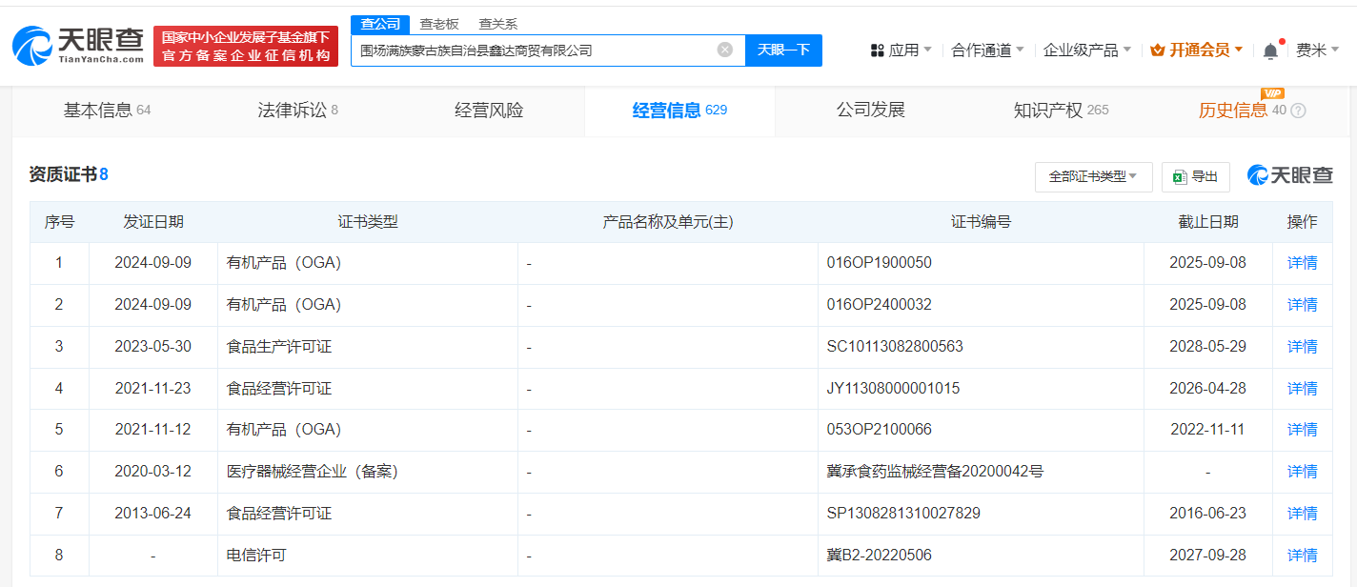Screen dimensions: 1357x587
Task: Switch to the 经营风险 tab
Action: [x=489, y=111]
